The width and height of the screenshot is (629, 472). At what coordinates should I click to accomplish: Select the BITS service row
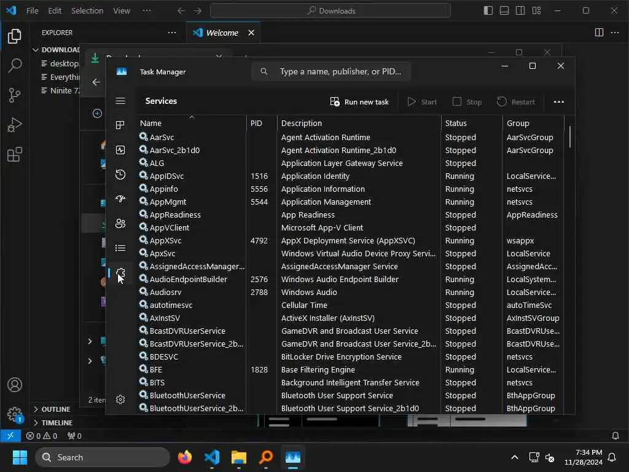point(350,382)
